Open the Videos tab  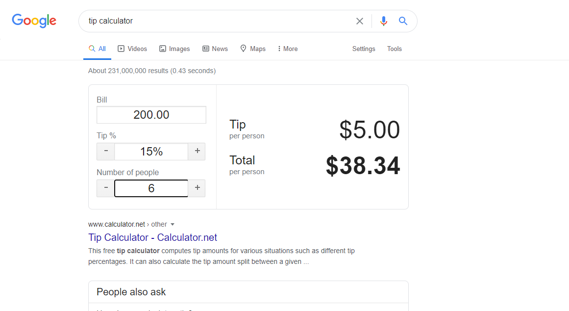pos(132,49)
